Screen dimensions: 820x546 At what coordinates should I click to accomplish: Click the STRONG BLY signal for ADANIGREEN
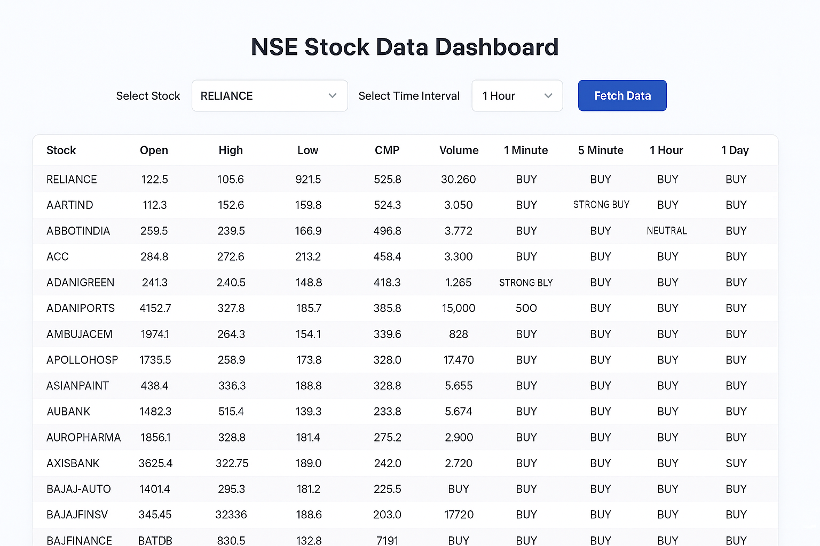[x=526, y=283]
